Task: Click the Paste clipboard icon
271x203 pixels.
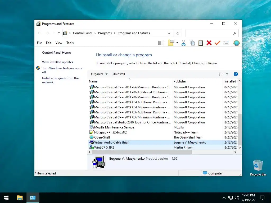Action: (x=201, y=43)
